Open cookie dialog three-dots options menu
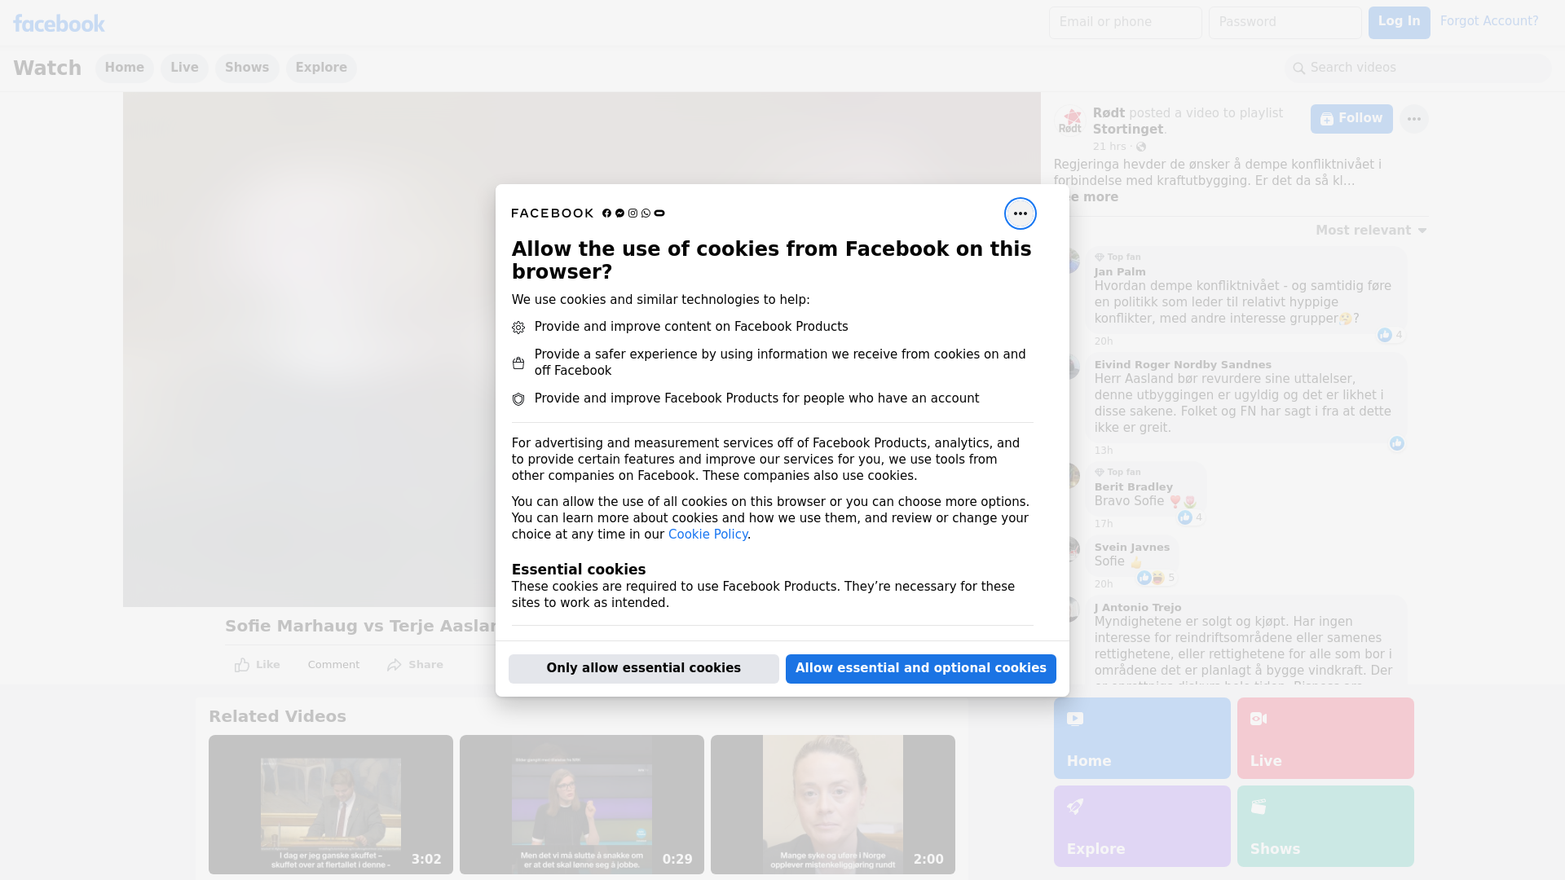This screenshot has height=880, width=1565. (x=1020, y=213)
